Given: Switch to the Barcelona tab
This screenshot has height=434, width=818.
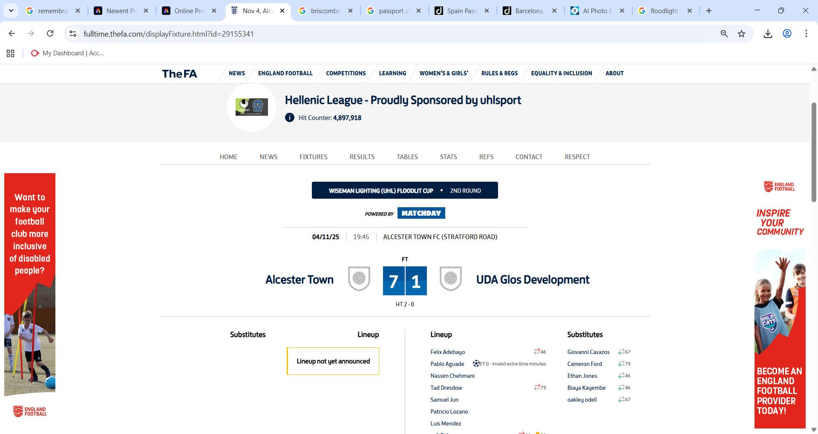Looking at the screenshot, I should [530, 11].
